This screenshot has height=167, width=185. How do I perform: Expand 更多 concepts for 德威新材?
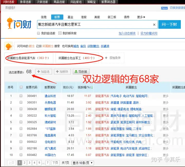tap(166, 122)
